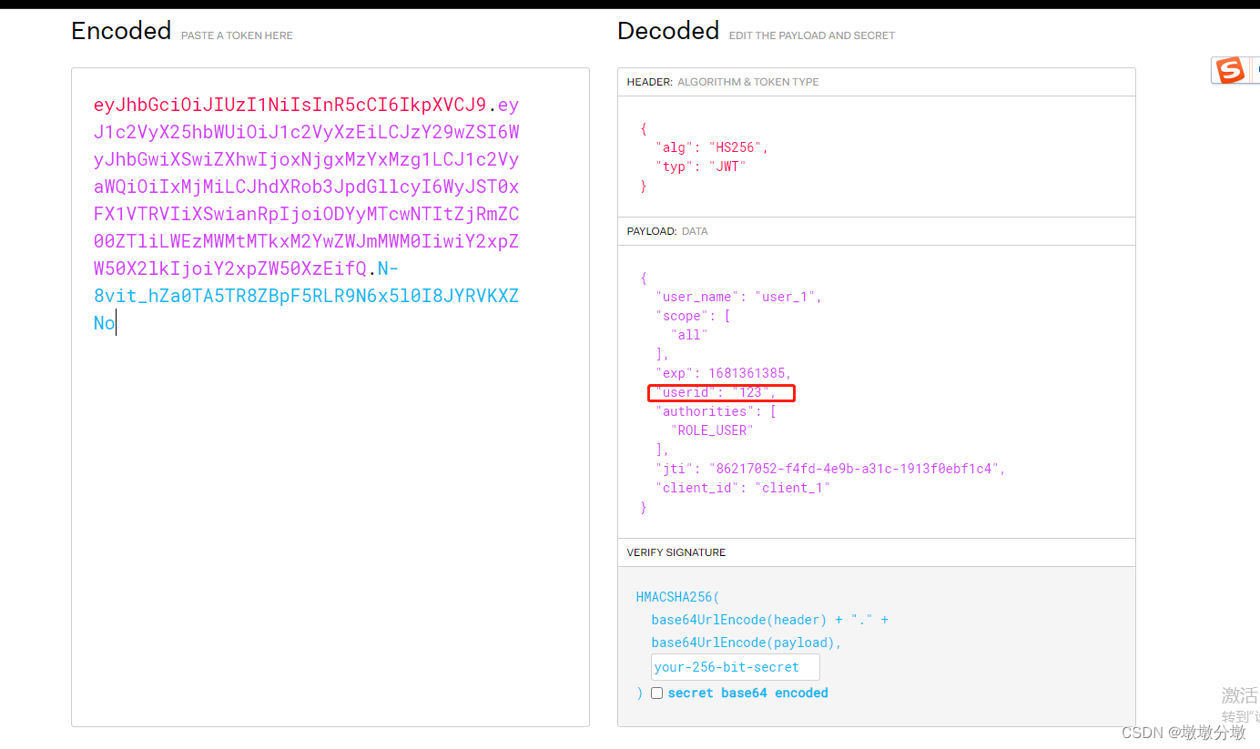Click the Encoded heading
The height and width of the screenshot is (749, 1260).
click(x=121, y=31)
